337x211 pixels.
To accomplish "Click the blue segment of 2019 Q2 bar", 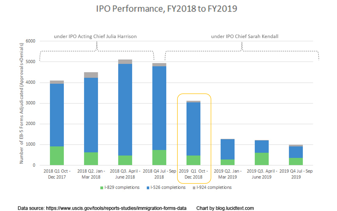I will click(228, 149).
